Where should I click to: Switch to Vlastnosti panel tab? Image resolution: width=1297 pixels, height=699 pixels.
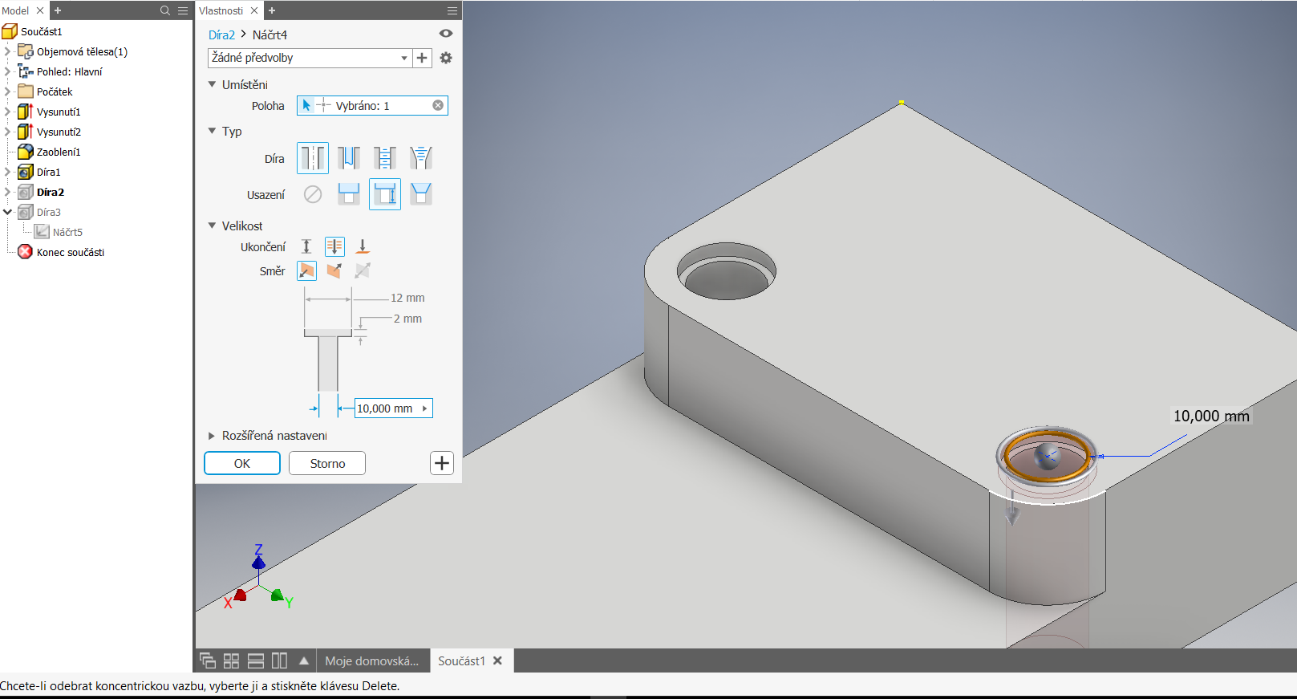[x=221, y=10]
